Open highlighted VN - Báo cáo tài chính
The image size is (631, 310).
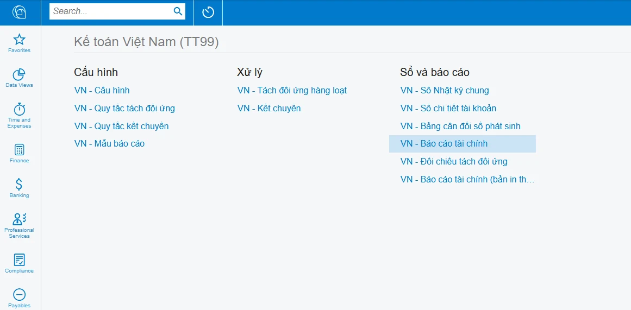click(463, 144)
